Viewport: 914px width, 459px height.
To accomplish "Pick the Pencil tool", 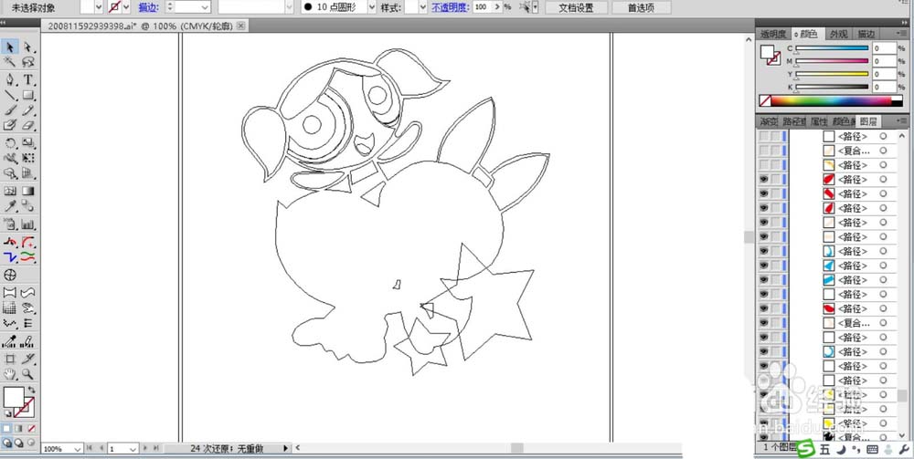I will [x=28, y=110].
